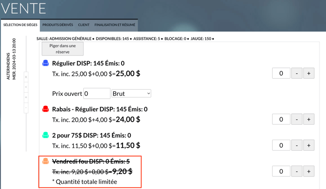Click the small plus icon in side toolbar
Screen dimensions: 326x189
pyautogui.click(x=26, y=97)
